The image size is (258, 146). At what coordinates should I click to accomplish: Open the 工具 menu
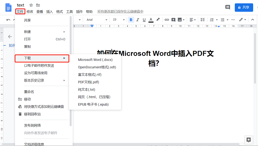pyautogui.click(x=69, y=12)
